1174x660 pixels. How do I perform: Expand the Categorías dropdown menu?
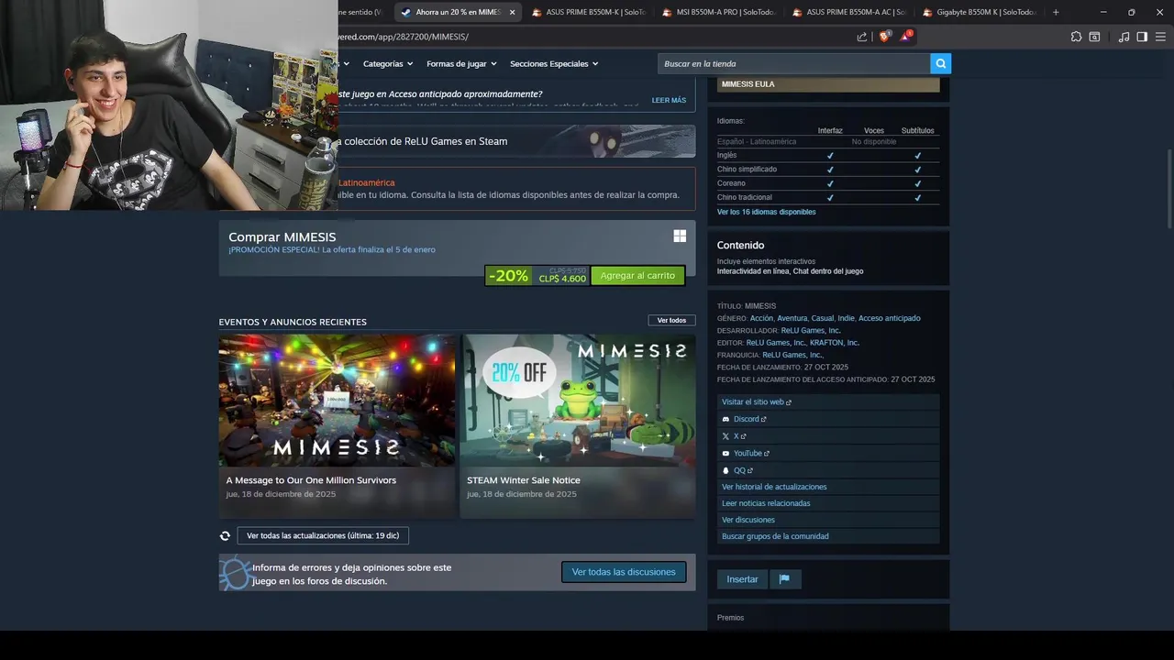click(388, 63)
